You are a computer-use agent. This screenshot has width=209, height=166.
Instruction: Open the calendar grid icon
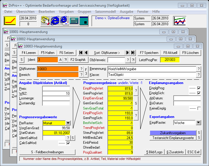coord(84,21)
